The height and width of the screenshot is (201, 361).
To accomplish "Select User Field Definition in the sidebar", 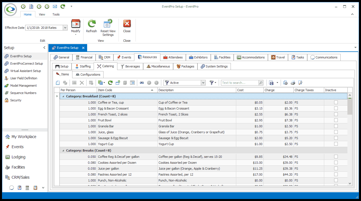I will [x=25, y=78].
